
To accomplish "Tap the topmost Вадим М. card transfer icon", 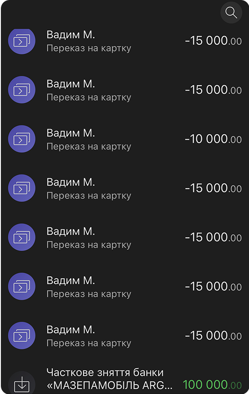I will point(22,41).
